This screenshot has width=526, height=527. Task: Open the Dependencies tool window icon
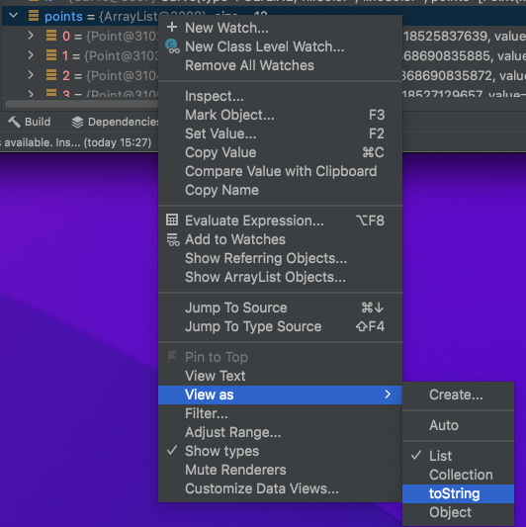coord(78,122)
